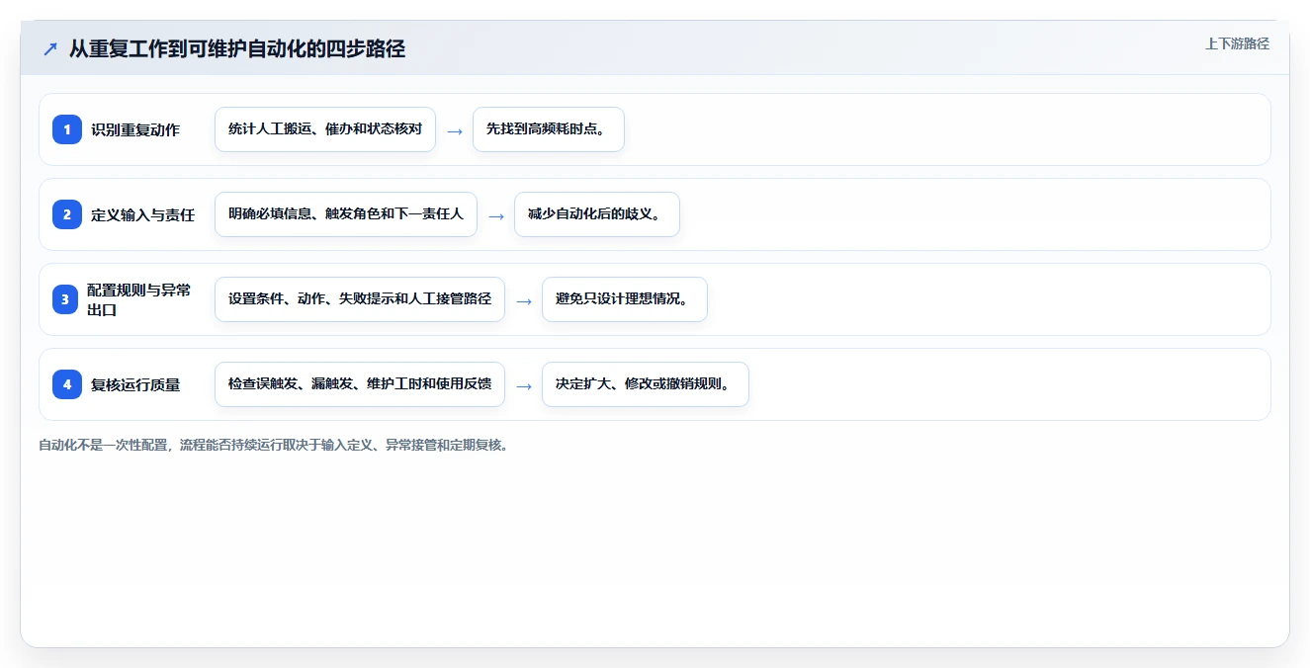Click the number 2 step badge
Image resolution: width=1310 pixels, height=668 pixels.
pos(67,214)
